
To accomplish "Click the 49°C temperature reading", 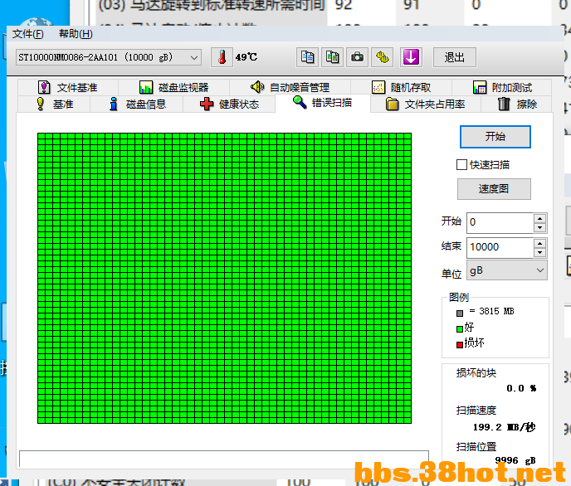I will click(246, 57).
